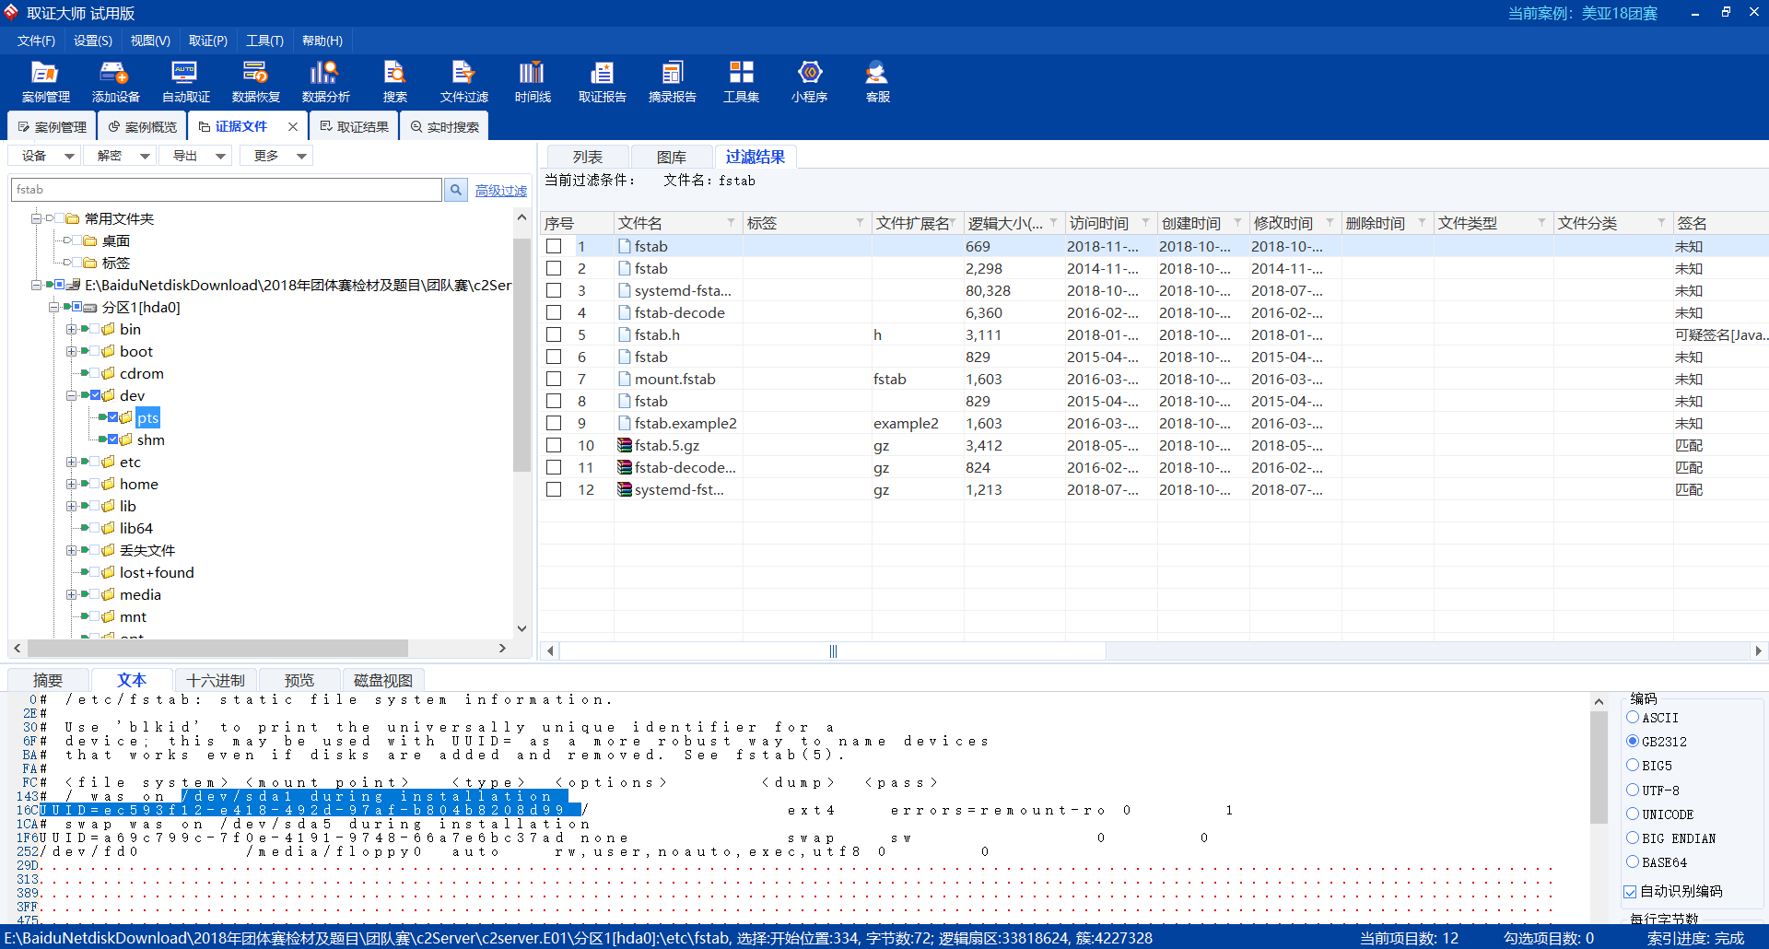Screen dimensions: 1769x949
Task: Open 摘录报告 tool
Action: point(672,82)
